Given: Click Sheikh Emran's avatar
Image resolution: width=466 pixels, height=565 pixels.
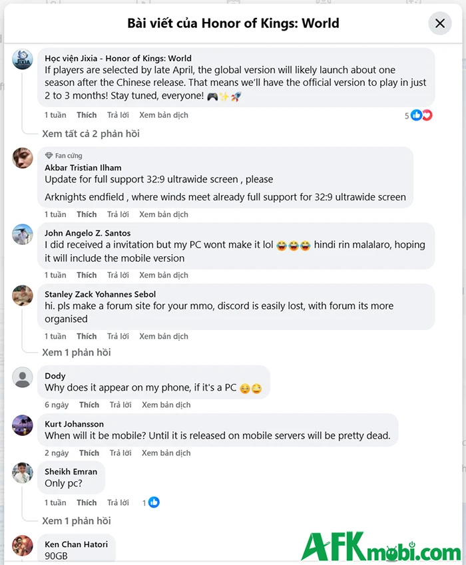Looking at the screenshot, I should click(23, 472).
